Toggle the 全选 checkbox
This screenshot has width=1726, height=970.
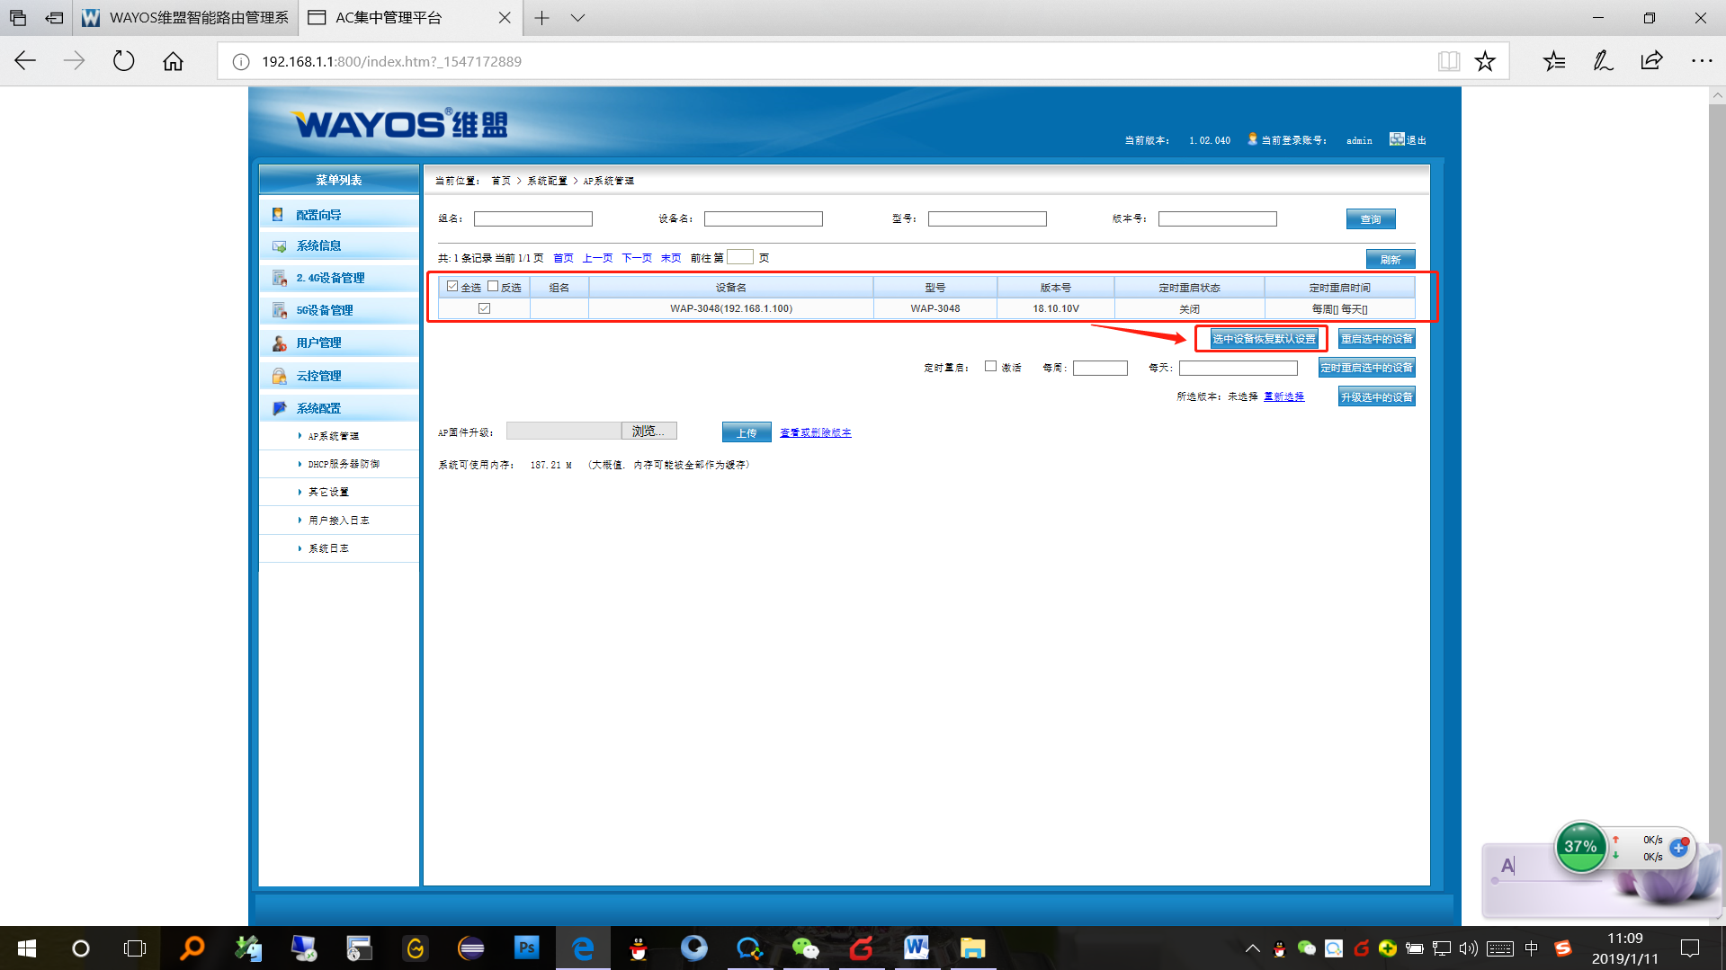coord(452,287)
